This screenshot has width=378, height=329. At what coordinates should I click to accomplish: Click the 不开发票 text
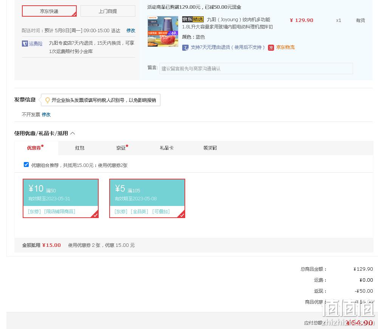pos(31,114)
